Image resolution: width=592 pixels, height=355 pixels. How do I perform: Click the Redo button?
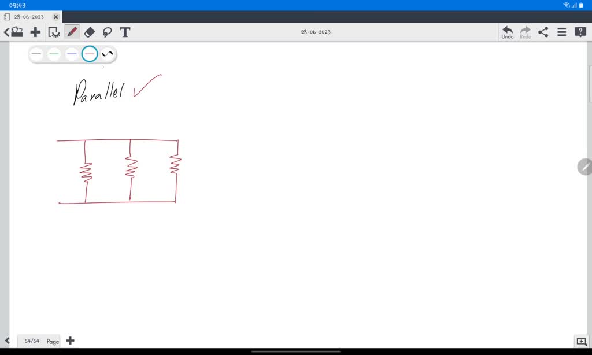(x=525, y=32)
